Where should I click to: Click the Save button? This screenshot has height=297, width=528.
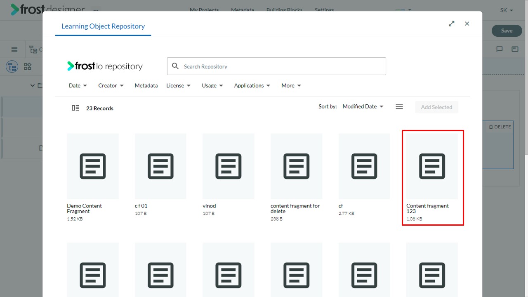(507, 31)
